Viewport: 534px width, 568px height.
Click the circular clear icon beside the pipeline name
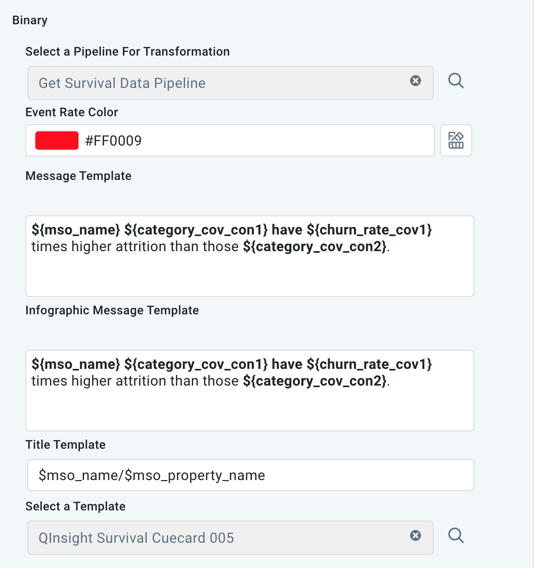[416, 81]
